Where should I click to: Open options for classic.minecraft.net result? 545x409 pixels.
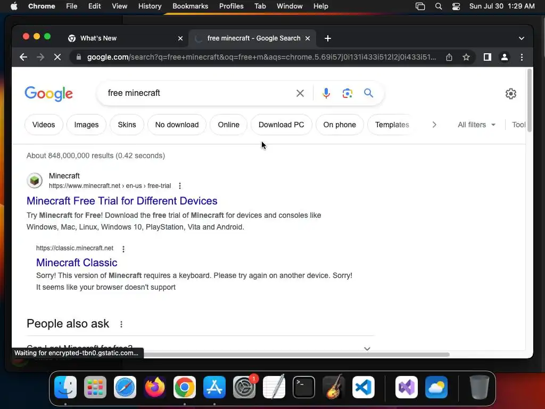pos(123,249)
